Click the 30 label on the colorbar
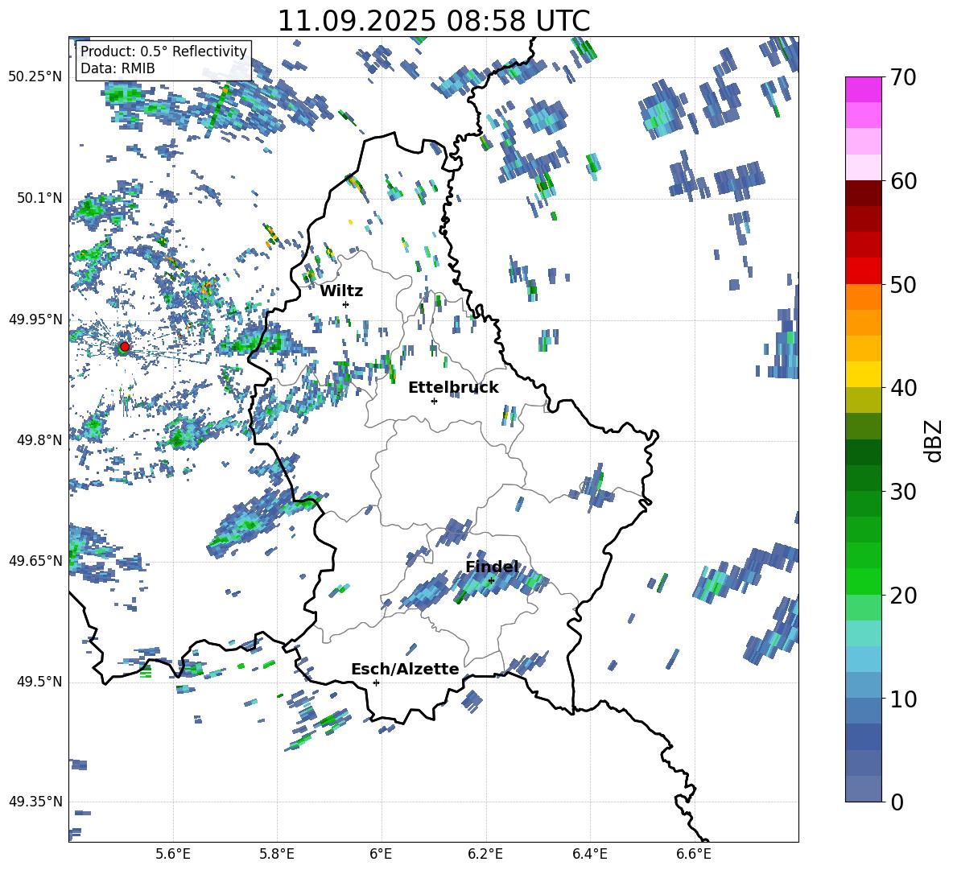 click(903, 492)
